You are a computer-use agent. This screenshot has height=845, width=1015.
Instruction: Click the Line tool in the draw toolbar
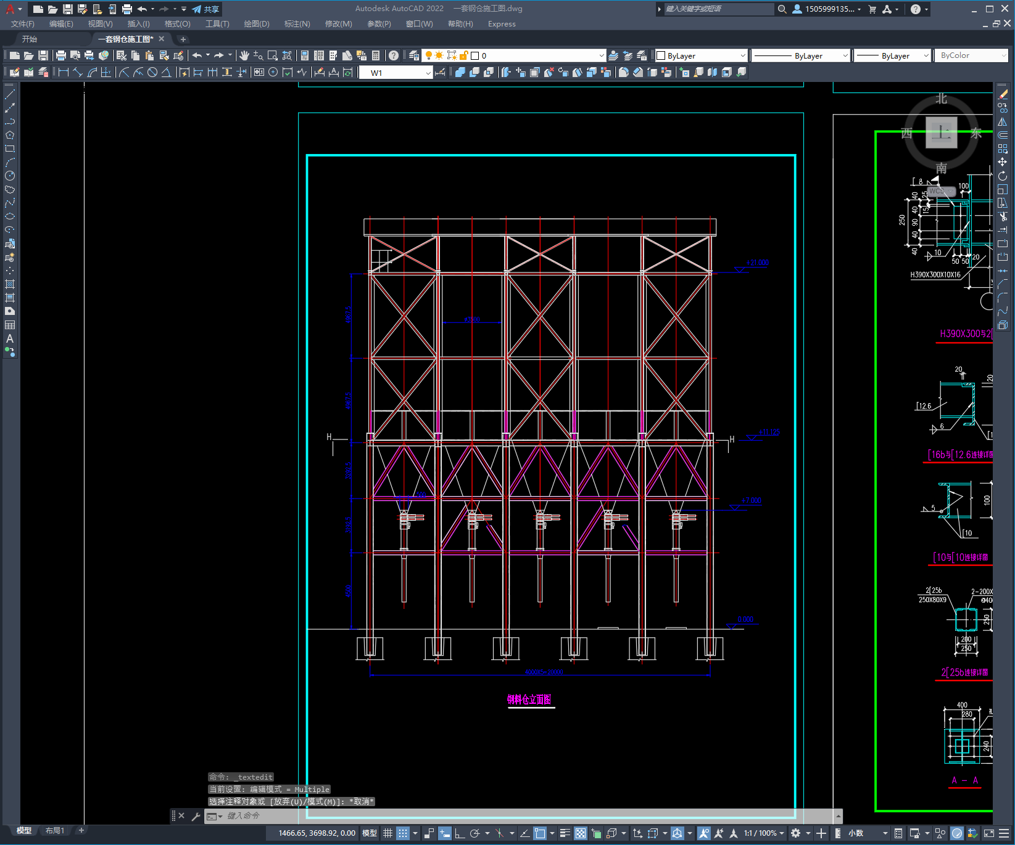point(10,94)
